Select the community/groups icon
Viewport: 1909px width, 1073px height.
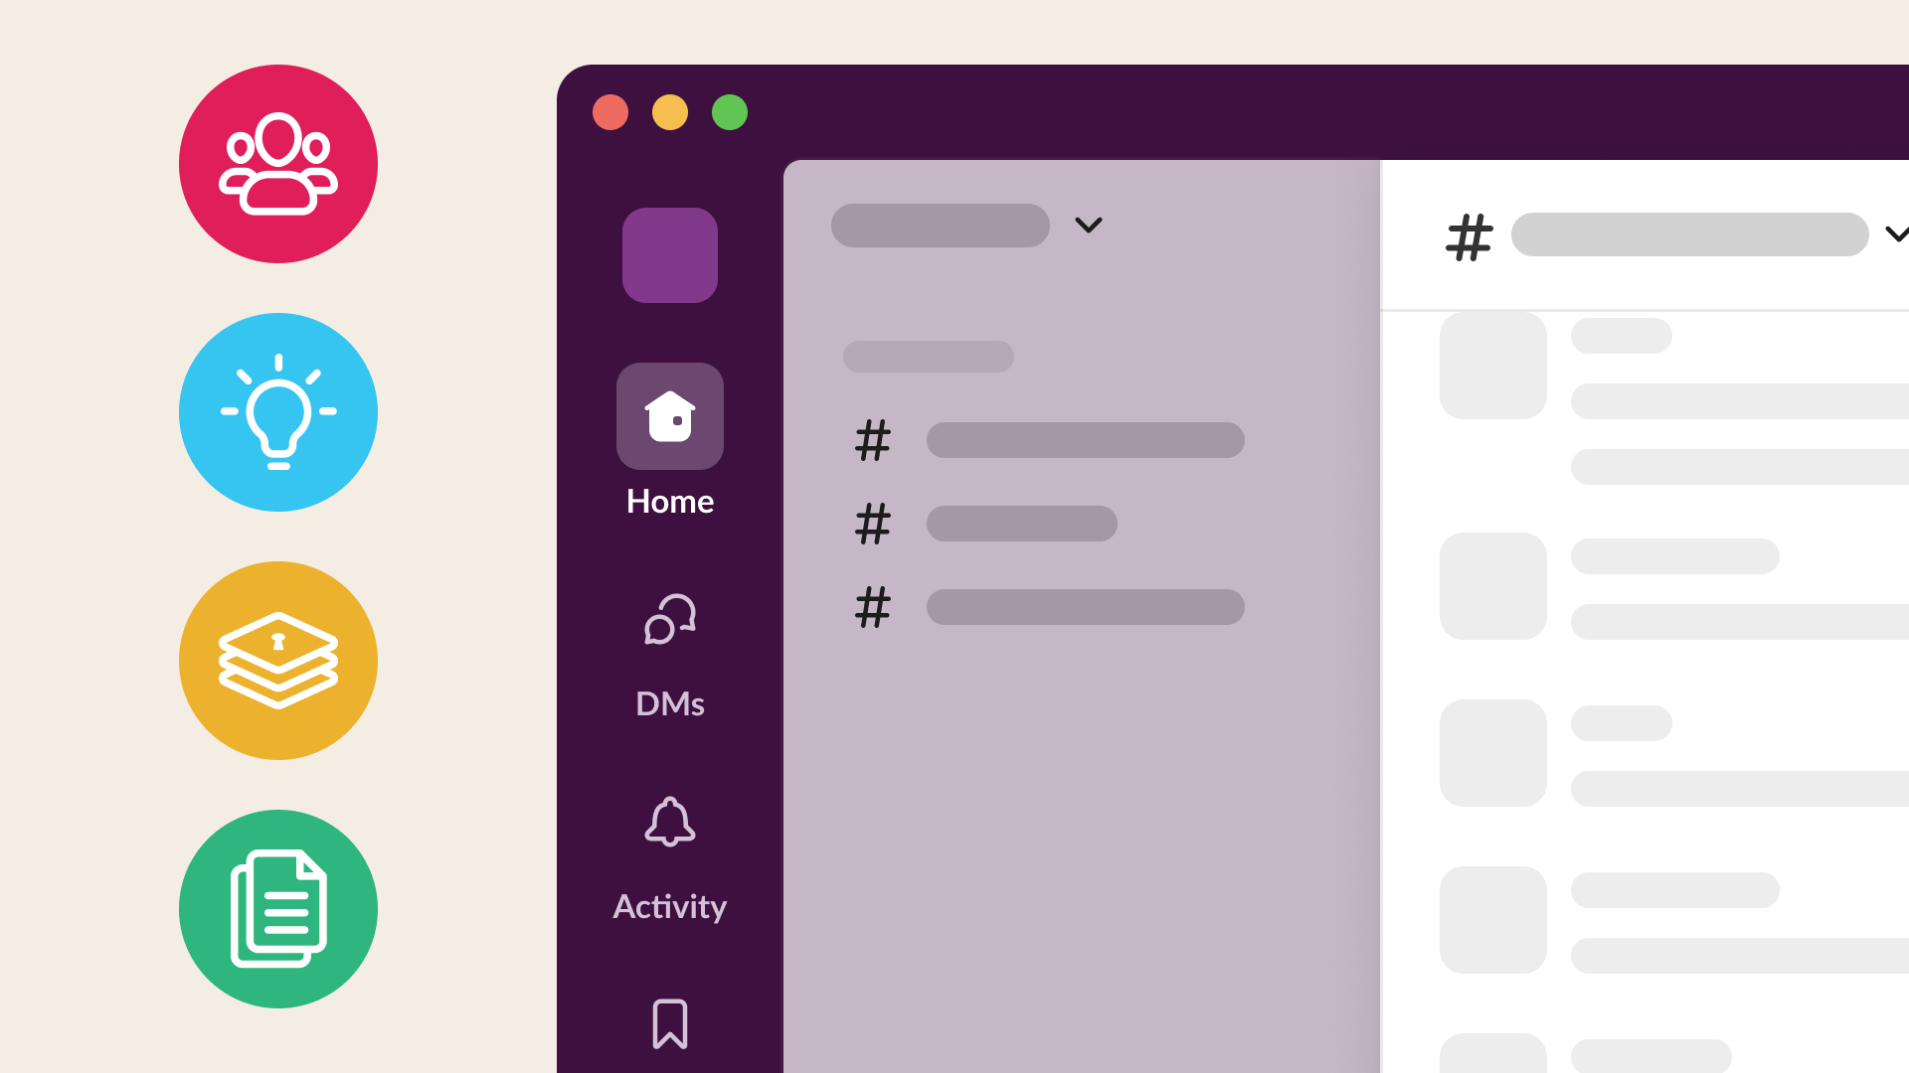[x=278, y=164]
